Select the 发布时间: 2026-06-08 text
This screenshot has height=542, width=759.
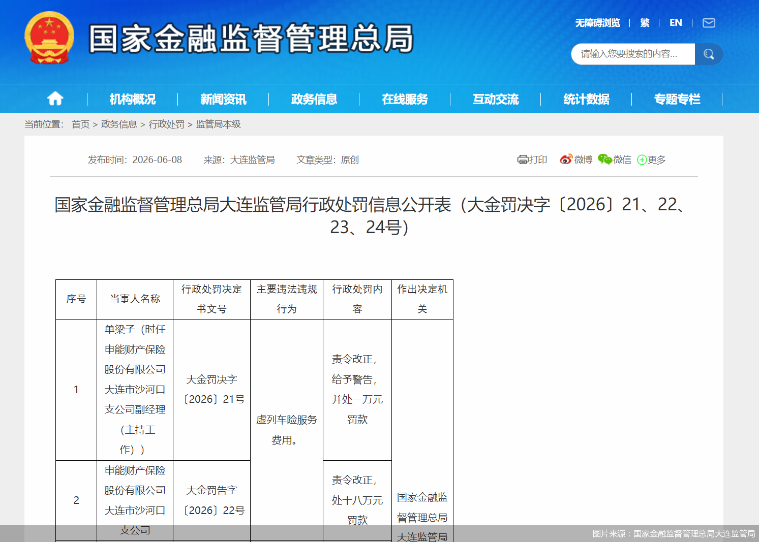pyautogui.click(x=135, y=160)
